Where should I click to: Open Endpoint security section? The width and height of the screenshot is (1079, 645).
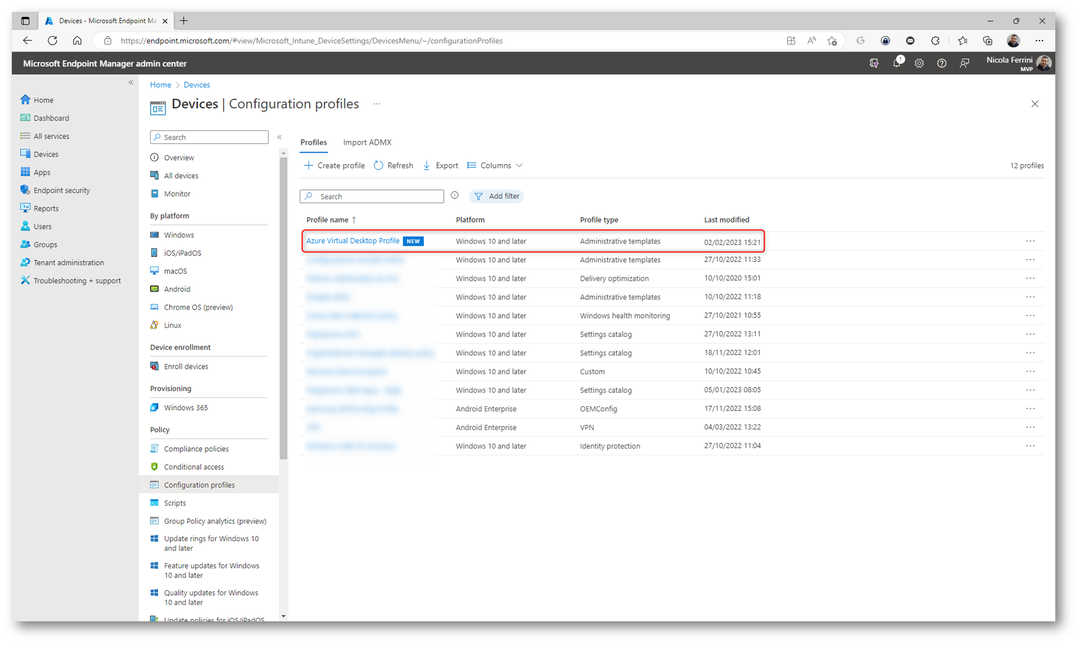point(55,190)
